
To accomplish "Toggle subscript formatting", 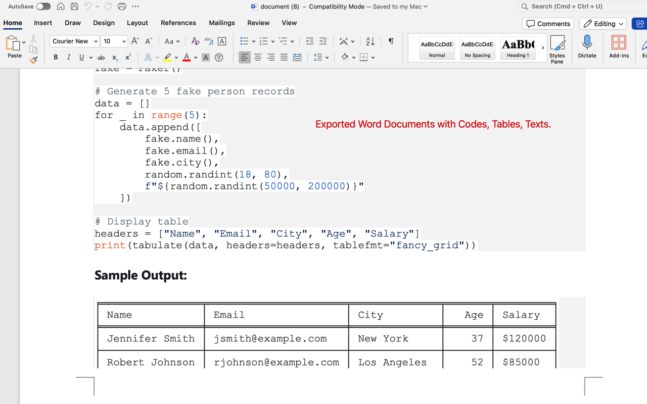I will click(115, 58).
